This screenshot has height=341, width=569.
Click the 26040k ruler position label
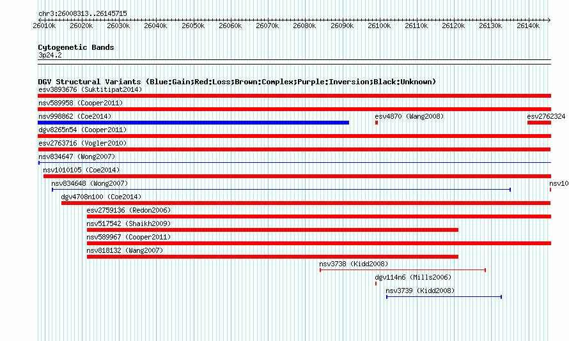tap(155, 26)
